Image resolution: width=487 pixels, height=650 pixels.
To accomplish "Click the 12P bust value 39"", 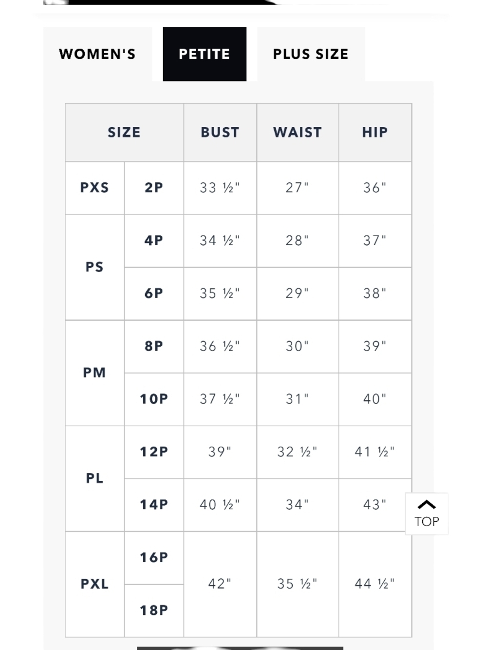I will pyautogui.click(x=220, y=452).
